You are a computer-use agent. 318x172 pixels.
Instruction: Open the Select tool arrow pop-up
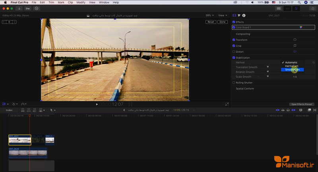click(53, 110)
